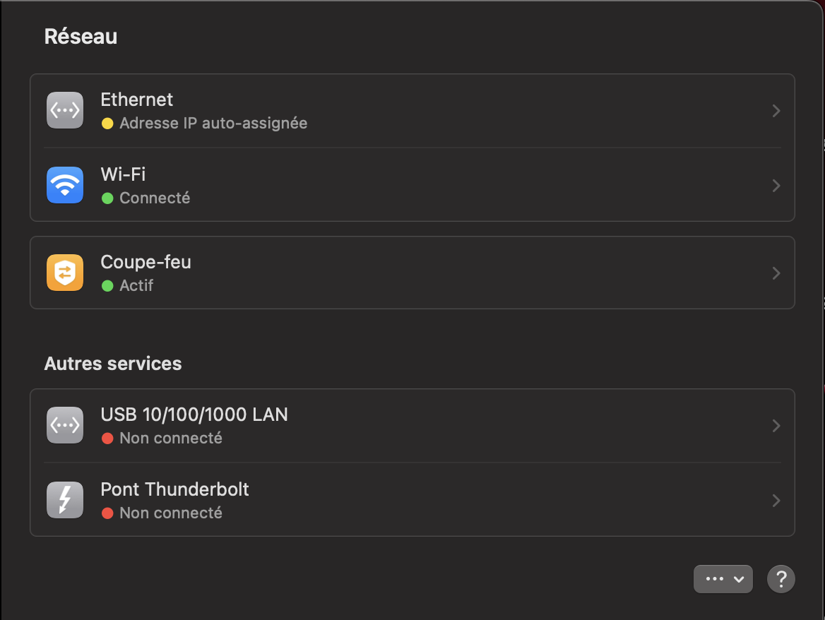825x620 pixels.
Task: Click the yellow Ethernet status dot
Action: pyautogui.click(x=107, y=124)
